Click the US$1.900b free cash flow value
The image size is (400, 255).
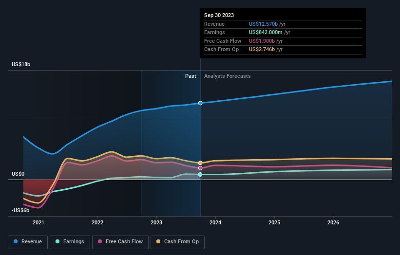[x=262, y=41]
